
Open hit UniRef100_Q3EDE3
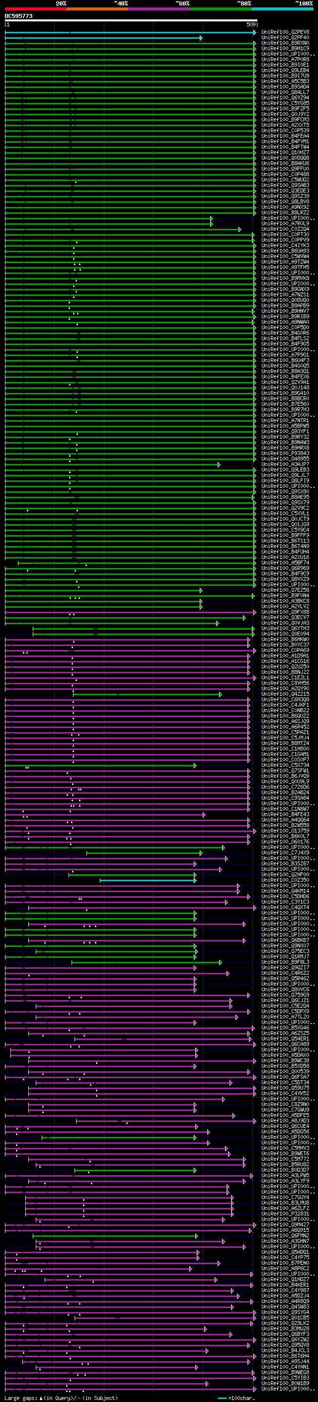(285, 191)
